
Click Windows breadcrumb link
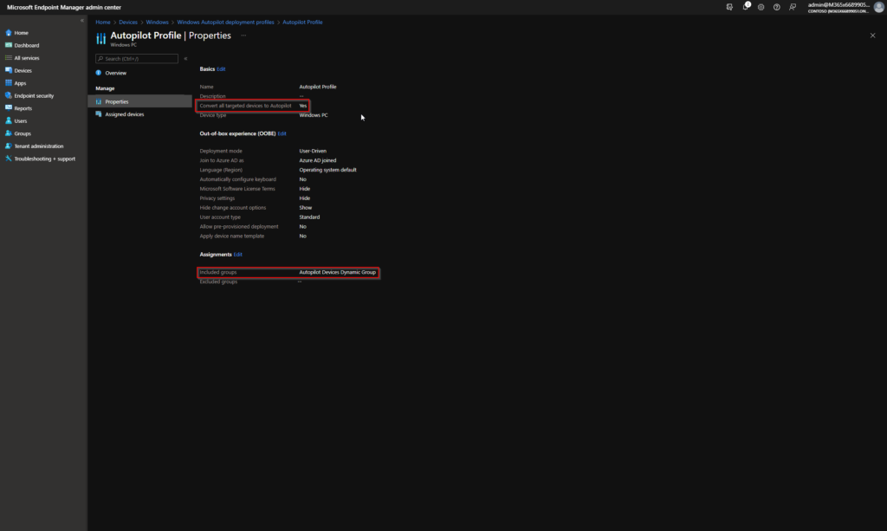point(158,22)
